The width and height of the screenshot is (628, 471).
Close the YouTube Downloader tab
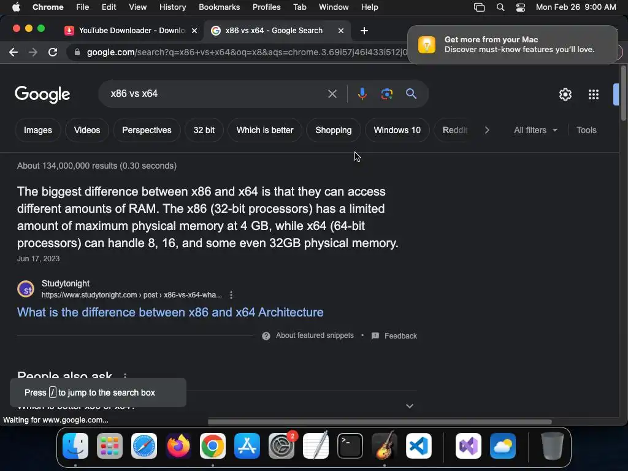[x=194, y=31]
